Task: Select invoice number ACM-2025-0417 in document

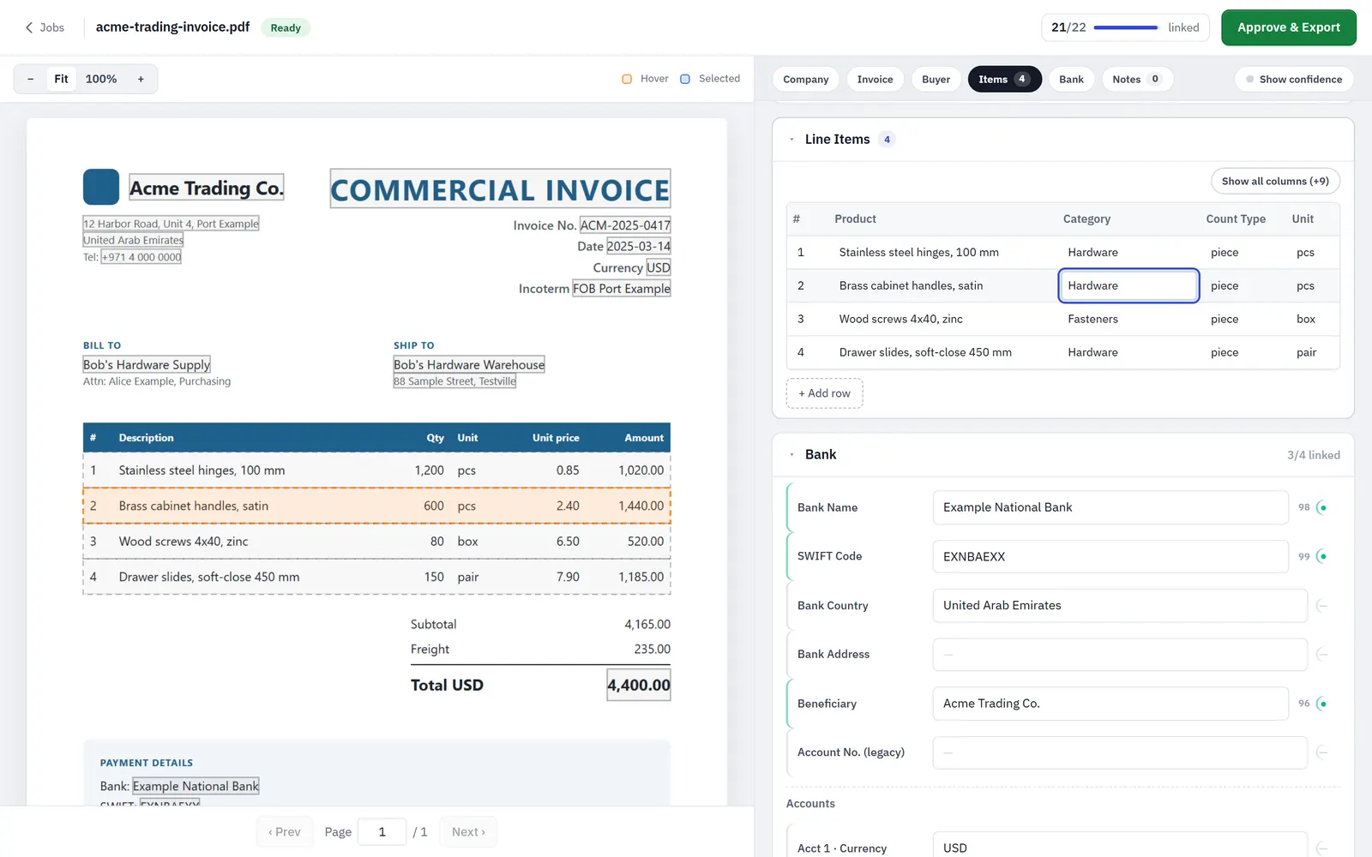Action: tap(625, 225)
